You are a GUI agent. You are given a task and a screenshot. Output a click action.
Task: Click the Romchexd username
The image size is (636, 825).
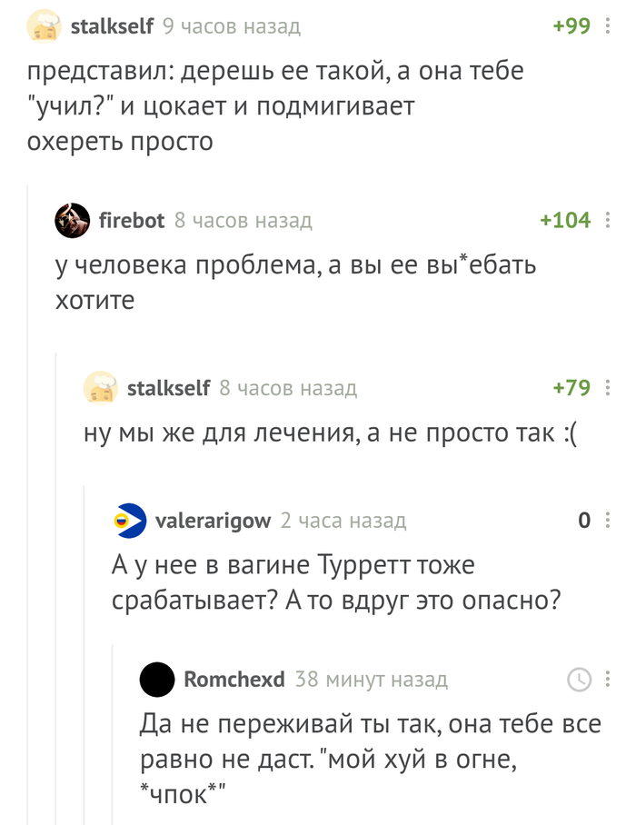(x=234, y=679)
